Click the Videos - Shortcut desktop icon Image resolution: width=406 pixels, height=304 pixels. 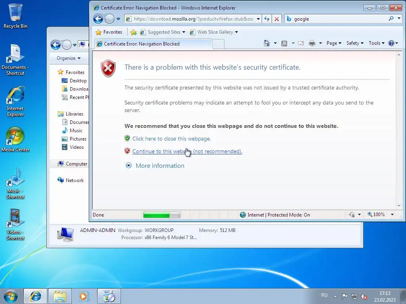click(15, 225)
